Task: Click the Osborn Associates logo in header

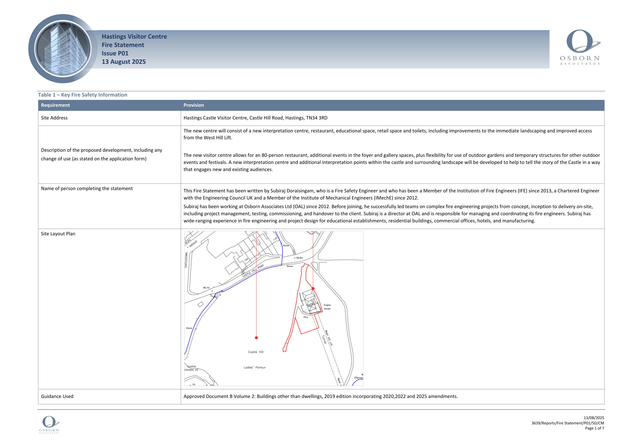Action: 580,47
